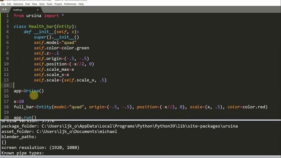Open the Goto menu
The width and height of the screenshot is (281, 158).
click(x=42, y=4)
